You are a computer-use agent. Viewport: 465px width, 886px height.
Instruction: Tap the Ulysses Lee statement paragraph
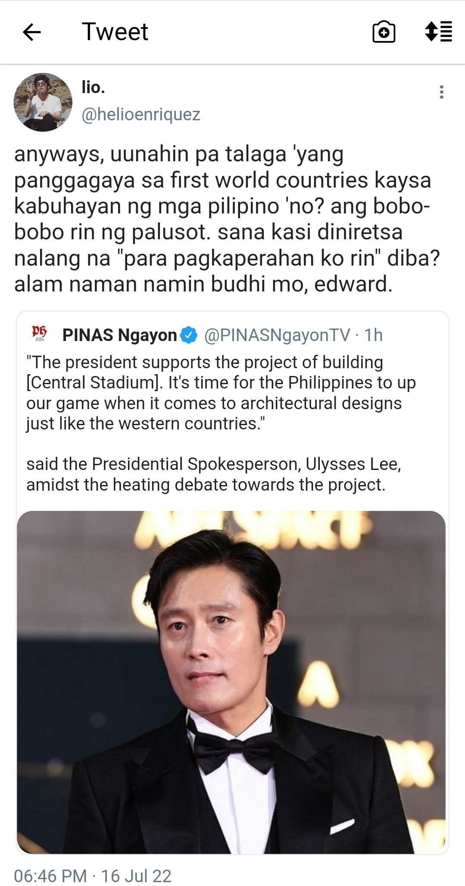click(214, 474)
